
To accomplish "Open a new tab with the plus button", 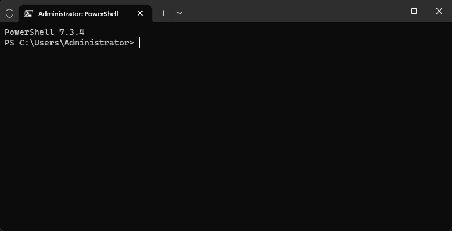I will coord(163,13).
